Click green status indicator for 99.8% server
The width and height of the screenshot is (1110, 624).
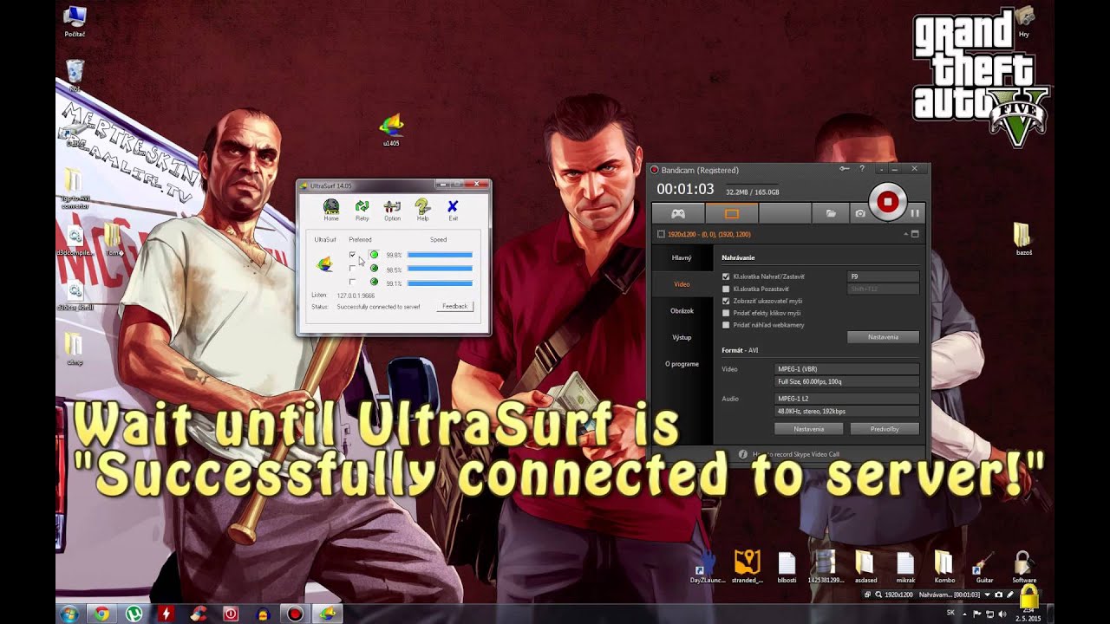click(x=374, y=255)
